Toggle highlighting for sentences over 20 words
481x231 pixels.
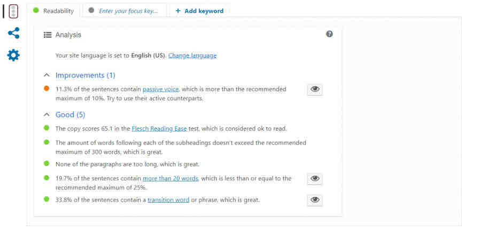click(315, 179)
